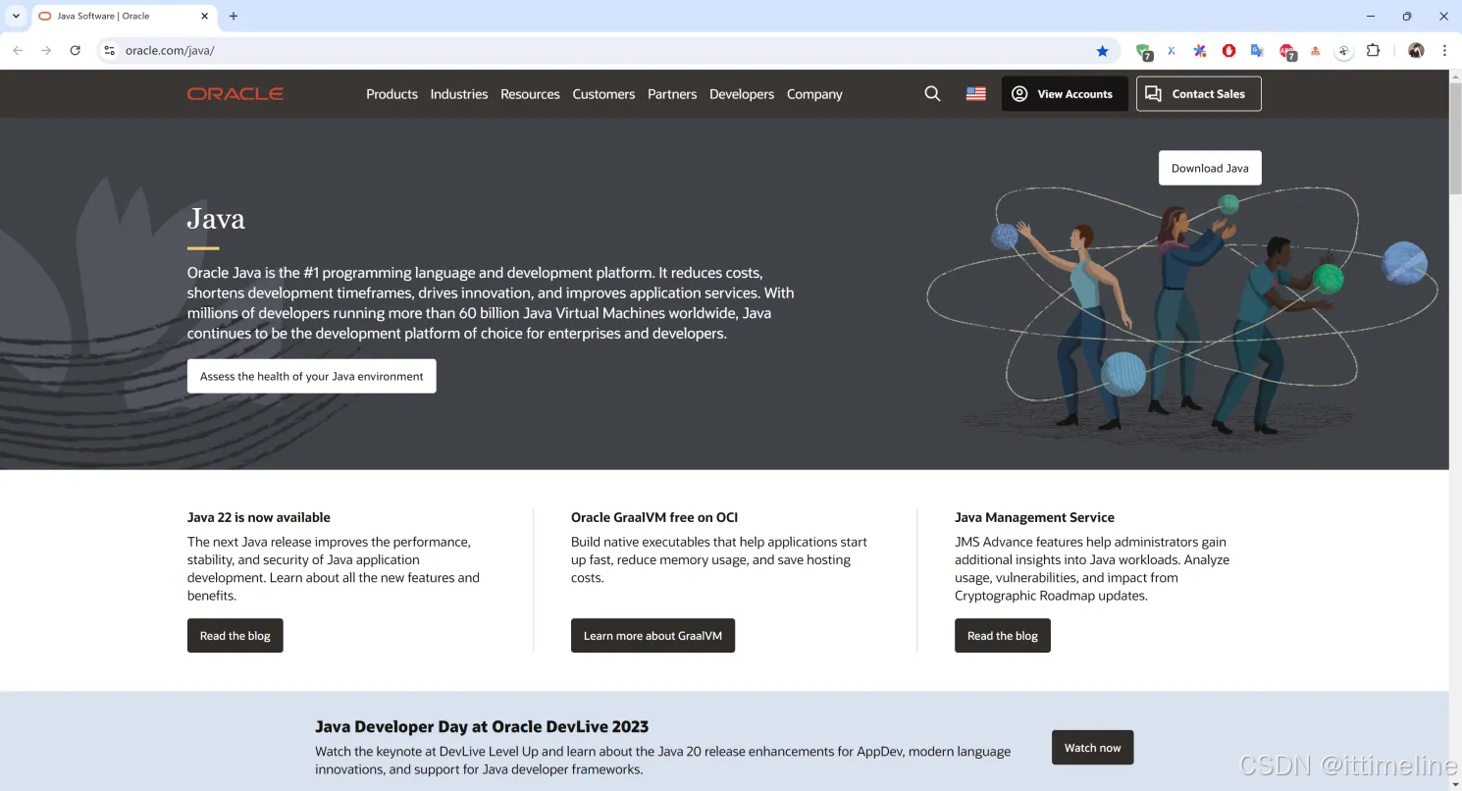This screenshot has width=1462, height=791.
Task: Click Read the blog under Java 22
Action: [235, 636]
